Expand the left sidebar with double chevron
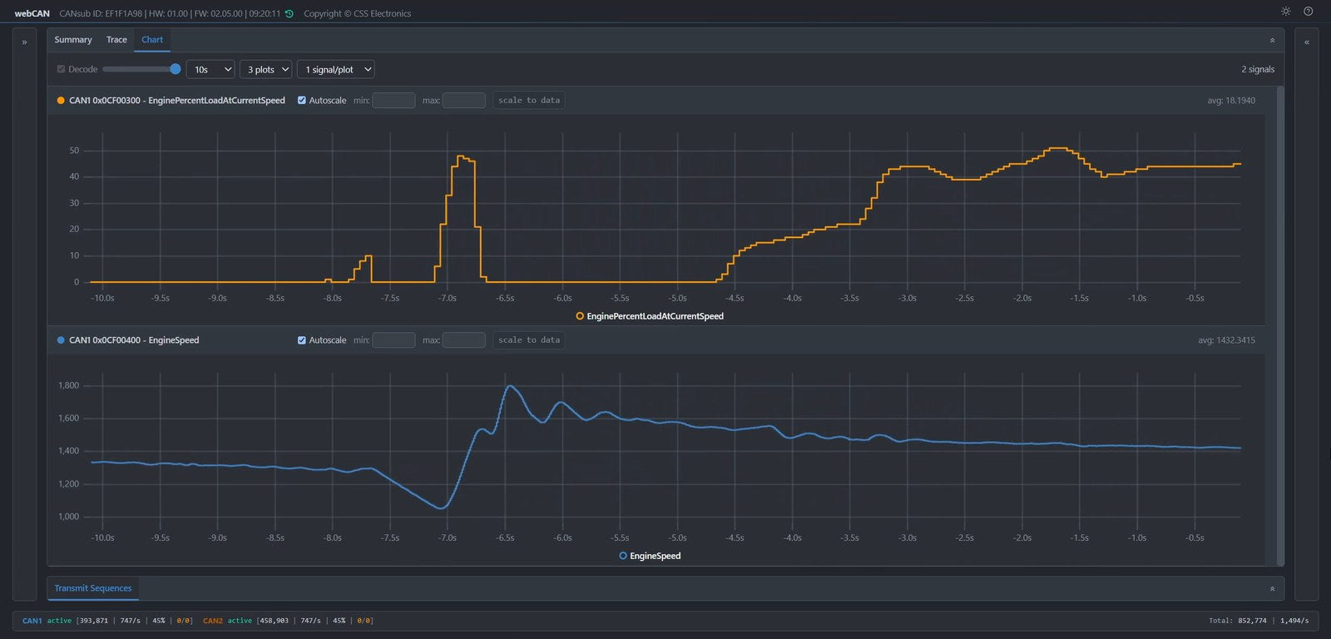1331x639 pixels. (24, 42)
